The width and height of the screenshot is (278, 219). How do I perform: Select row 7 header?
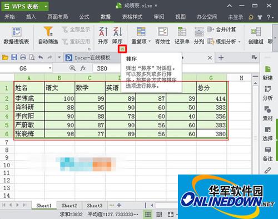click(7, 142)
